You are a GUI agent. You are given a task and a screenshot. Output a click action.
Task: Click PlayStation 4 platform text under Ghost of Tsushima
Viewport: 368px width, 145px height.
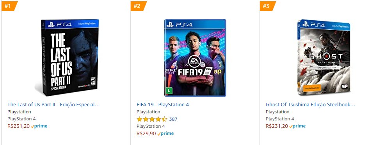coord(280,119)
